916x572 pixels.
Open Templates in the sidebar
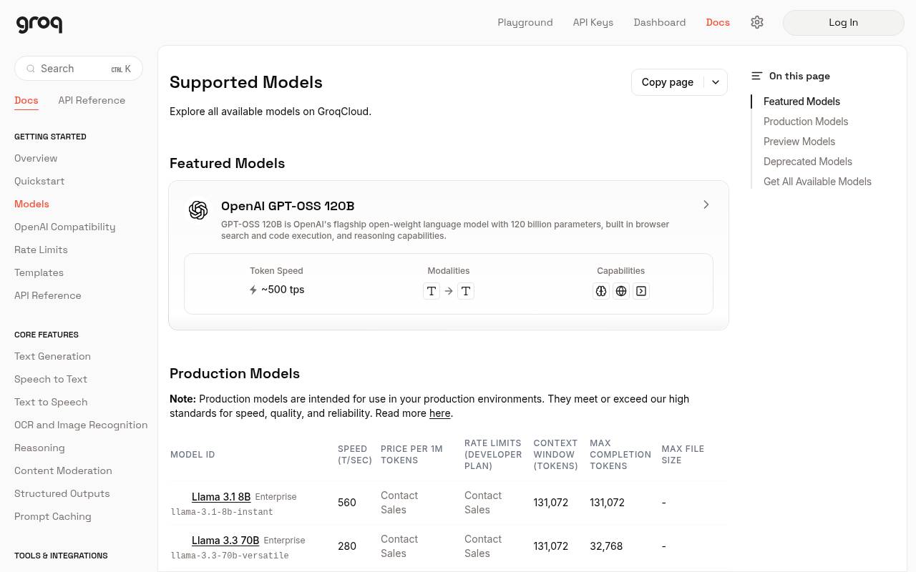(x=39, y=272)
